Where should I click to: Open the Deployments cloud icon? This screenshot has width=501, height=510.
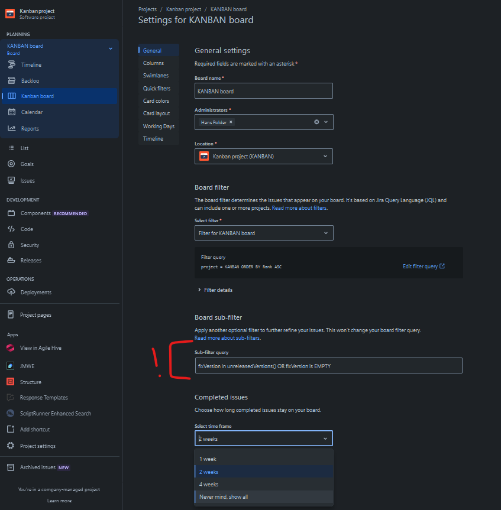tap(11, 292)
